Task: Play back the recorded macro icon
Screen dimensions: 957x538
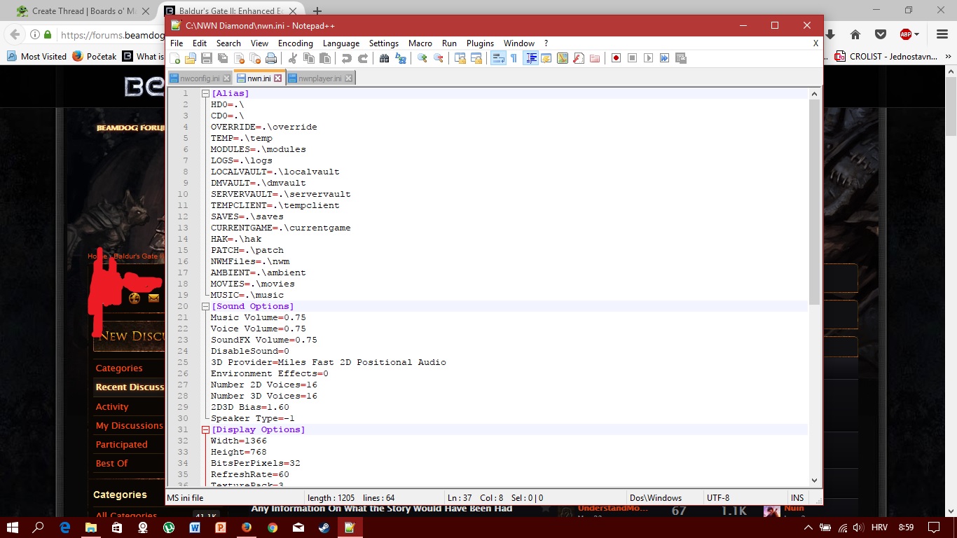Action: pyautogui.click(x=648, y=58)
